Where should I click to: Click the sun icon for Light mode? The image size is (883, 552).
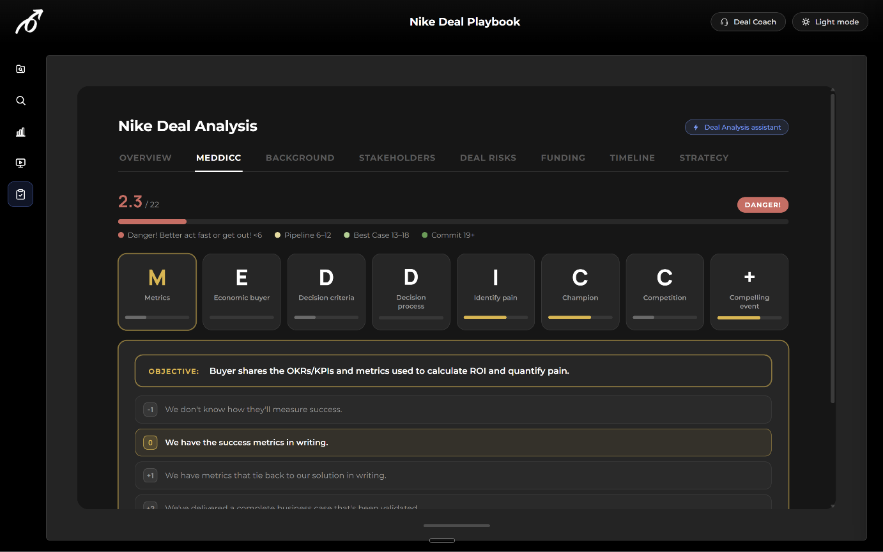[x=806, y=22]
